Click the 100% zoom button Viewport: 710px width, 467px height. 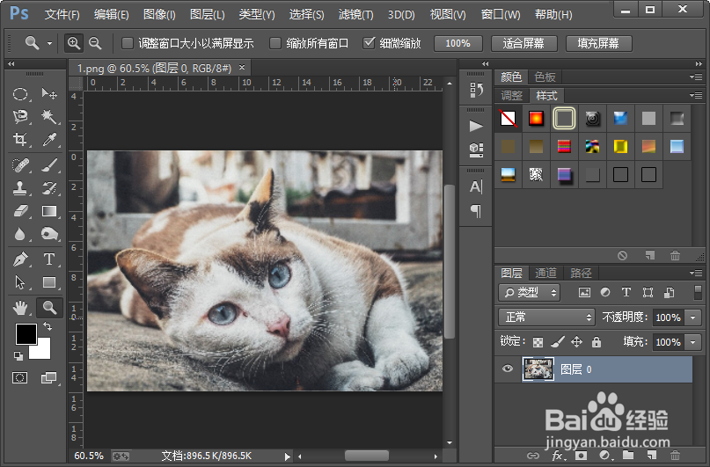[458, 43]
